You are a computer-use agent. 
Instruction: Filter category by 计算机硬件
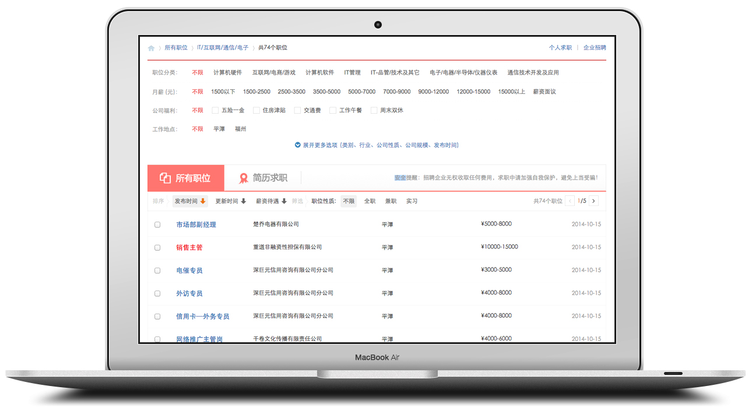click(x=227, y=73)
